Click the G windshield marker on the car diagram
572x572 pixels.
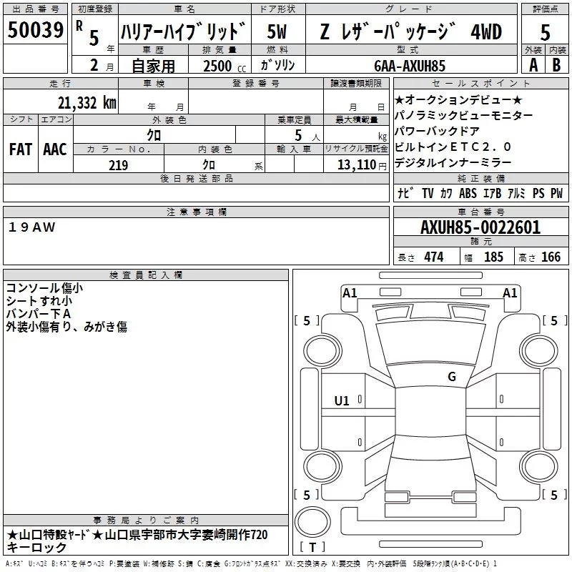451,377
